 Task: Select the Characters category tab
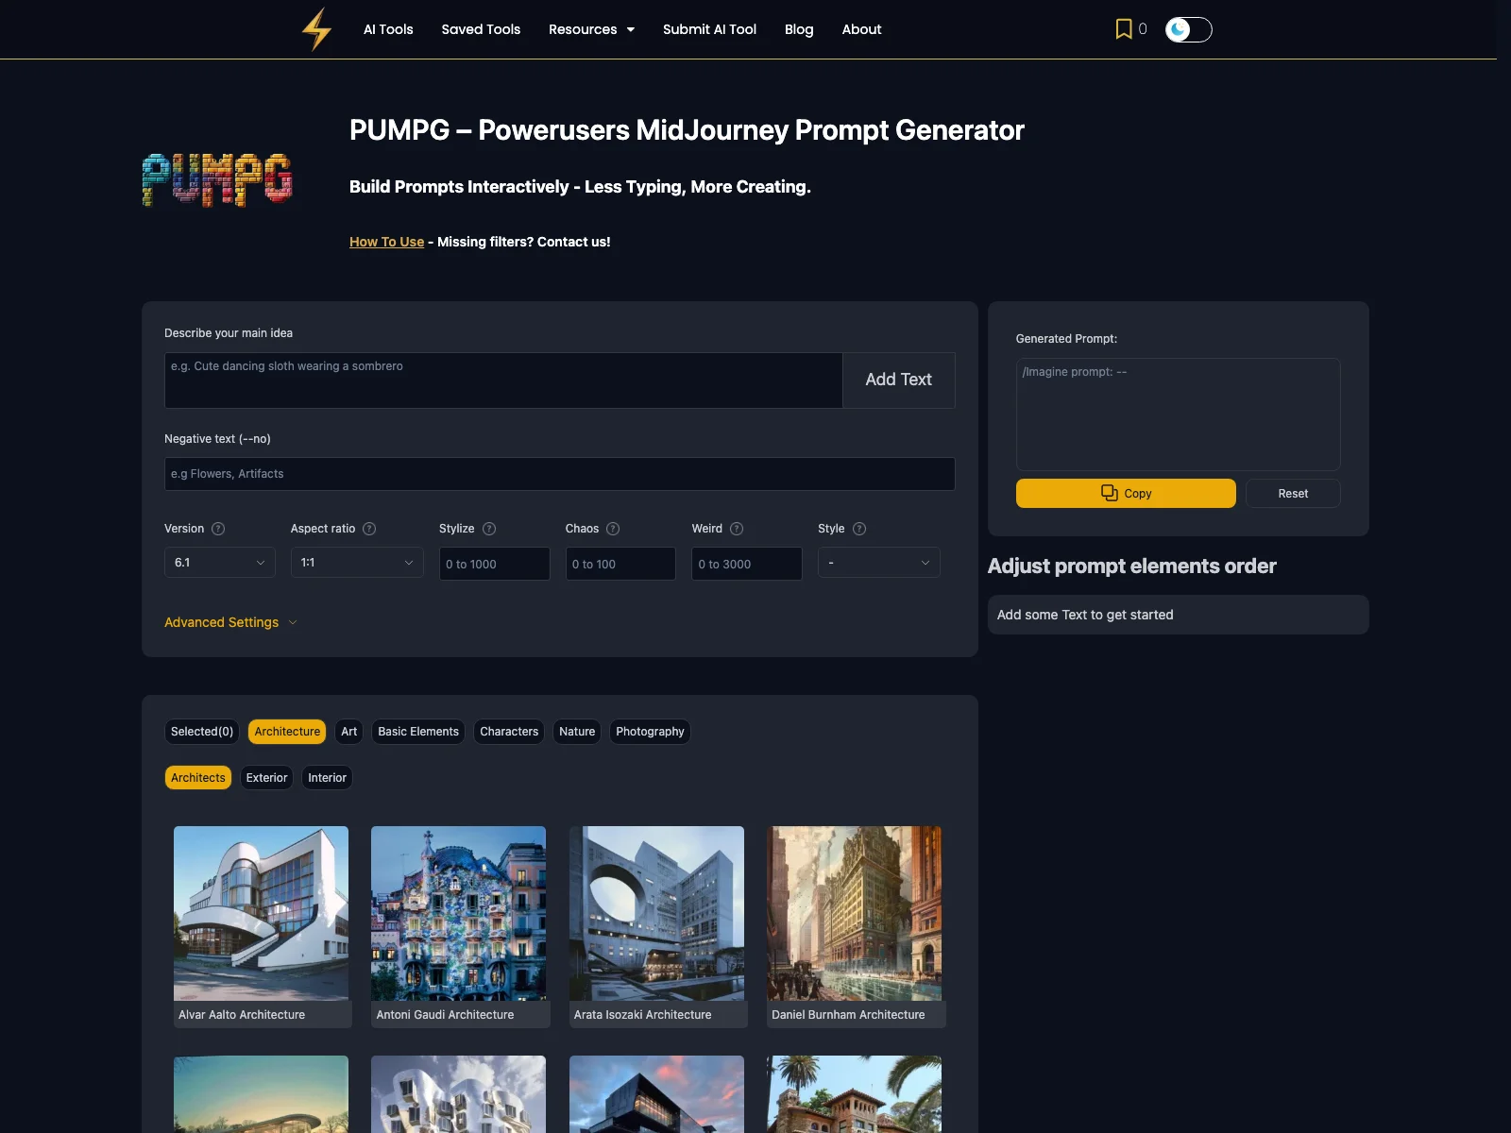point(509,732)
